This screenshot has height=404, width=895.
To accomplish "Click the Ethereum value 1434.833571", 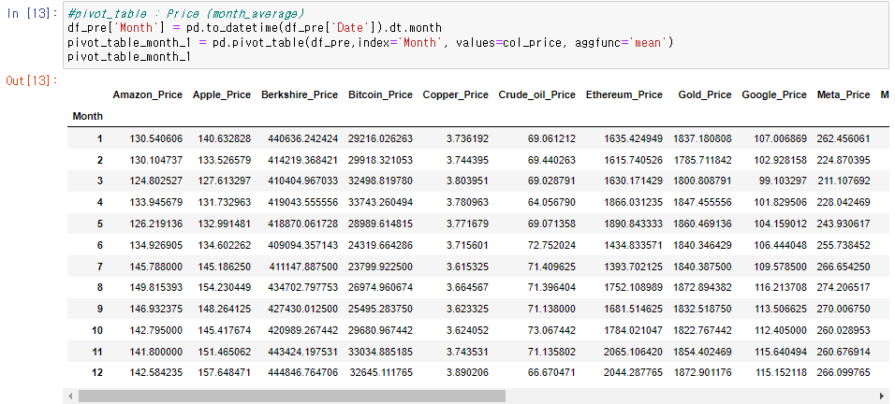I will click(x=633, y=245).
